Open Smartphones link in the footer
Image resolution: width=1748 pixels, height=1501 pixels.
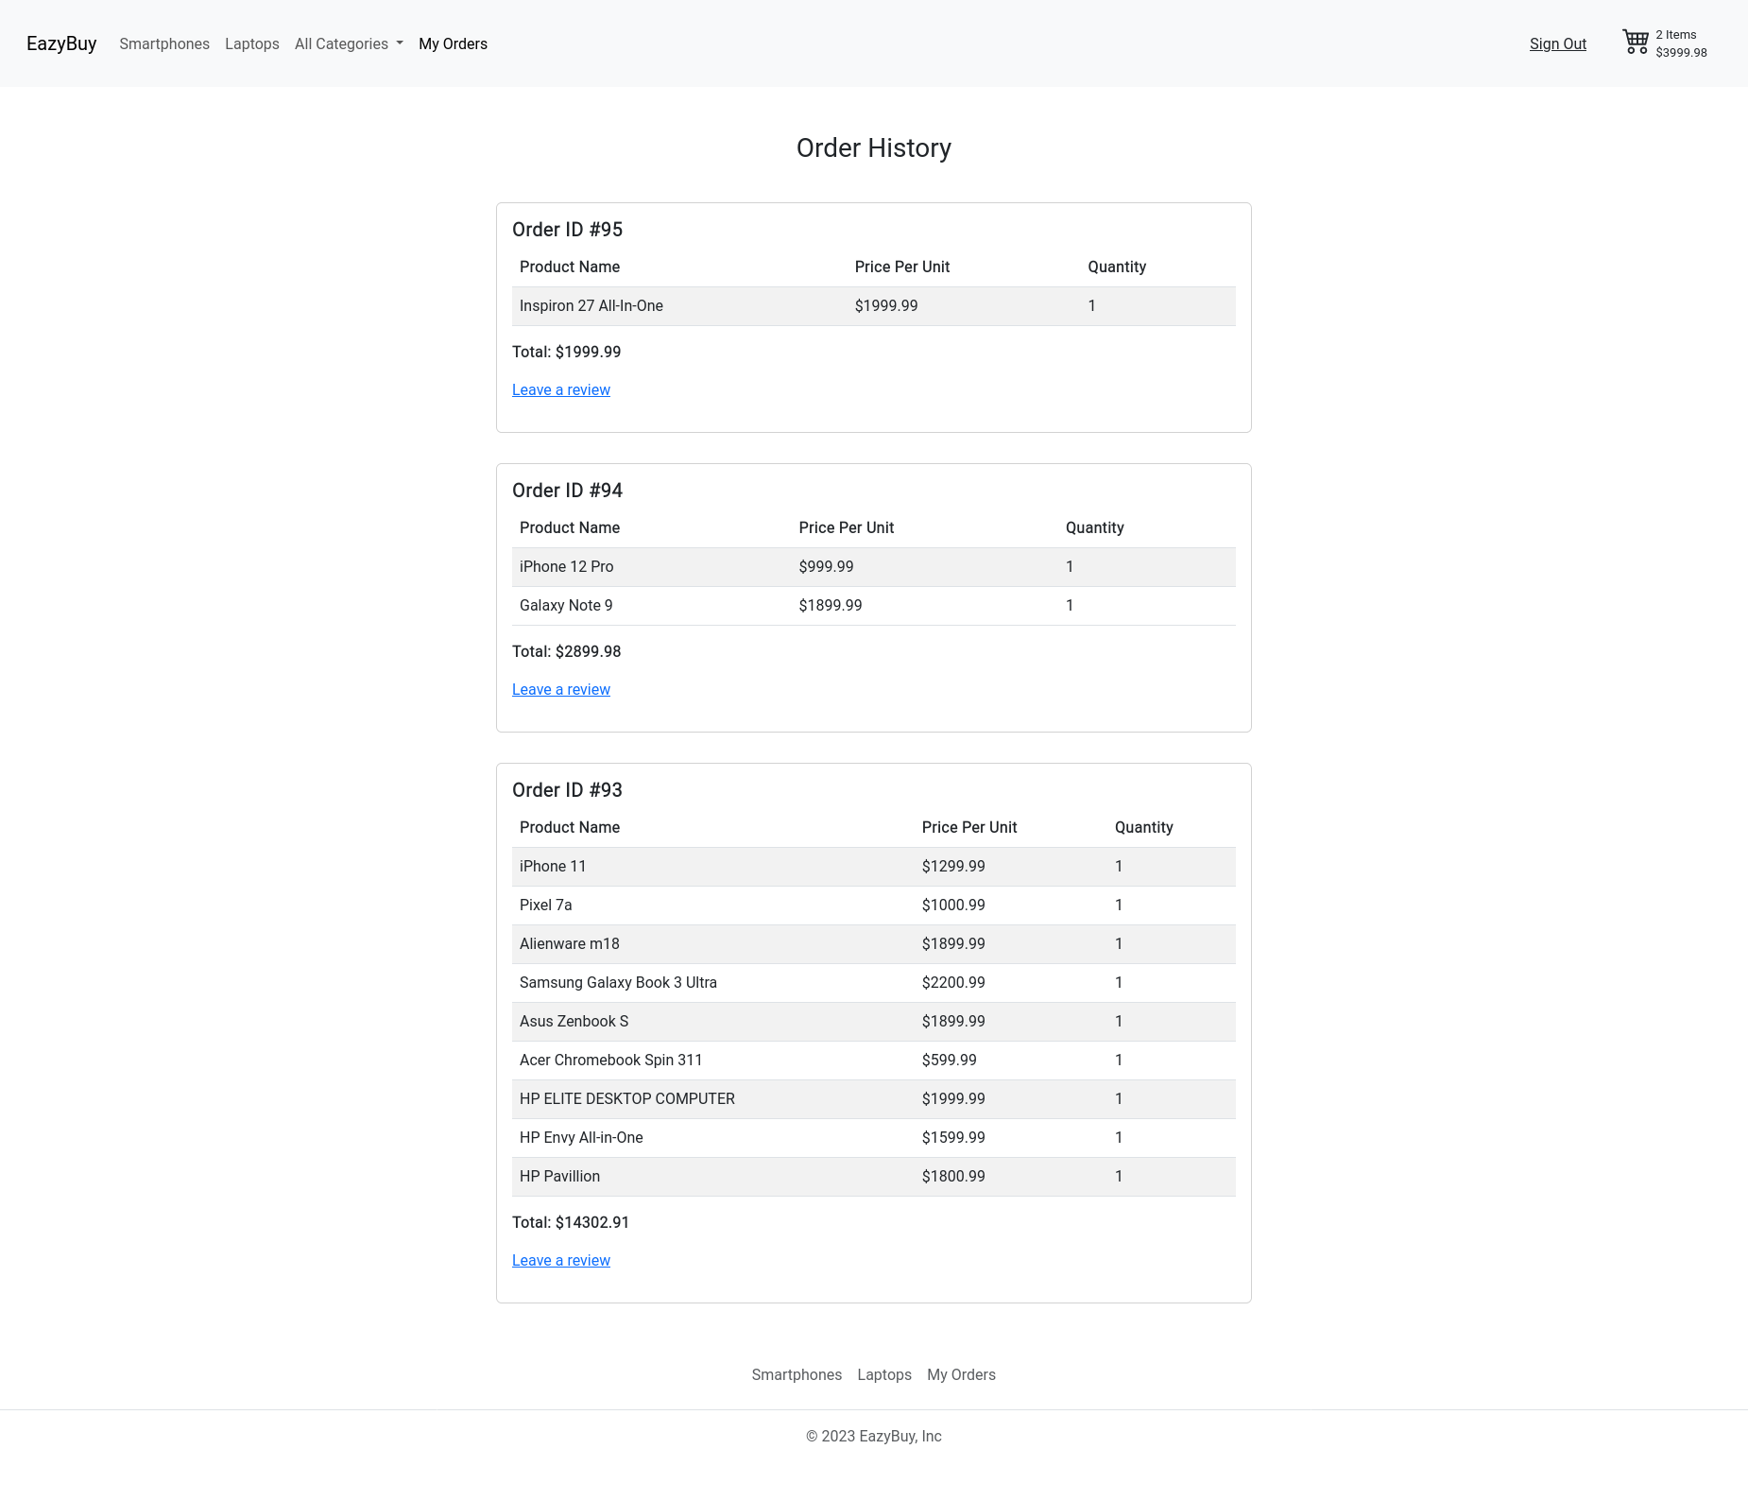[797, 1374]
